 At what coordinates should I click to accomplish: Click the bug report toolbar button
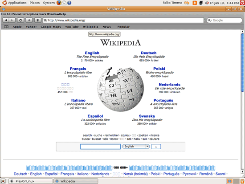(38, 20)
